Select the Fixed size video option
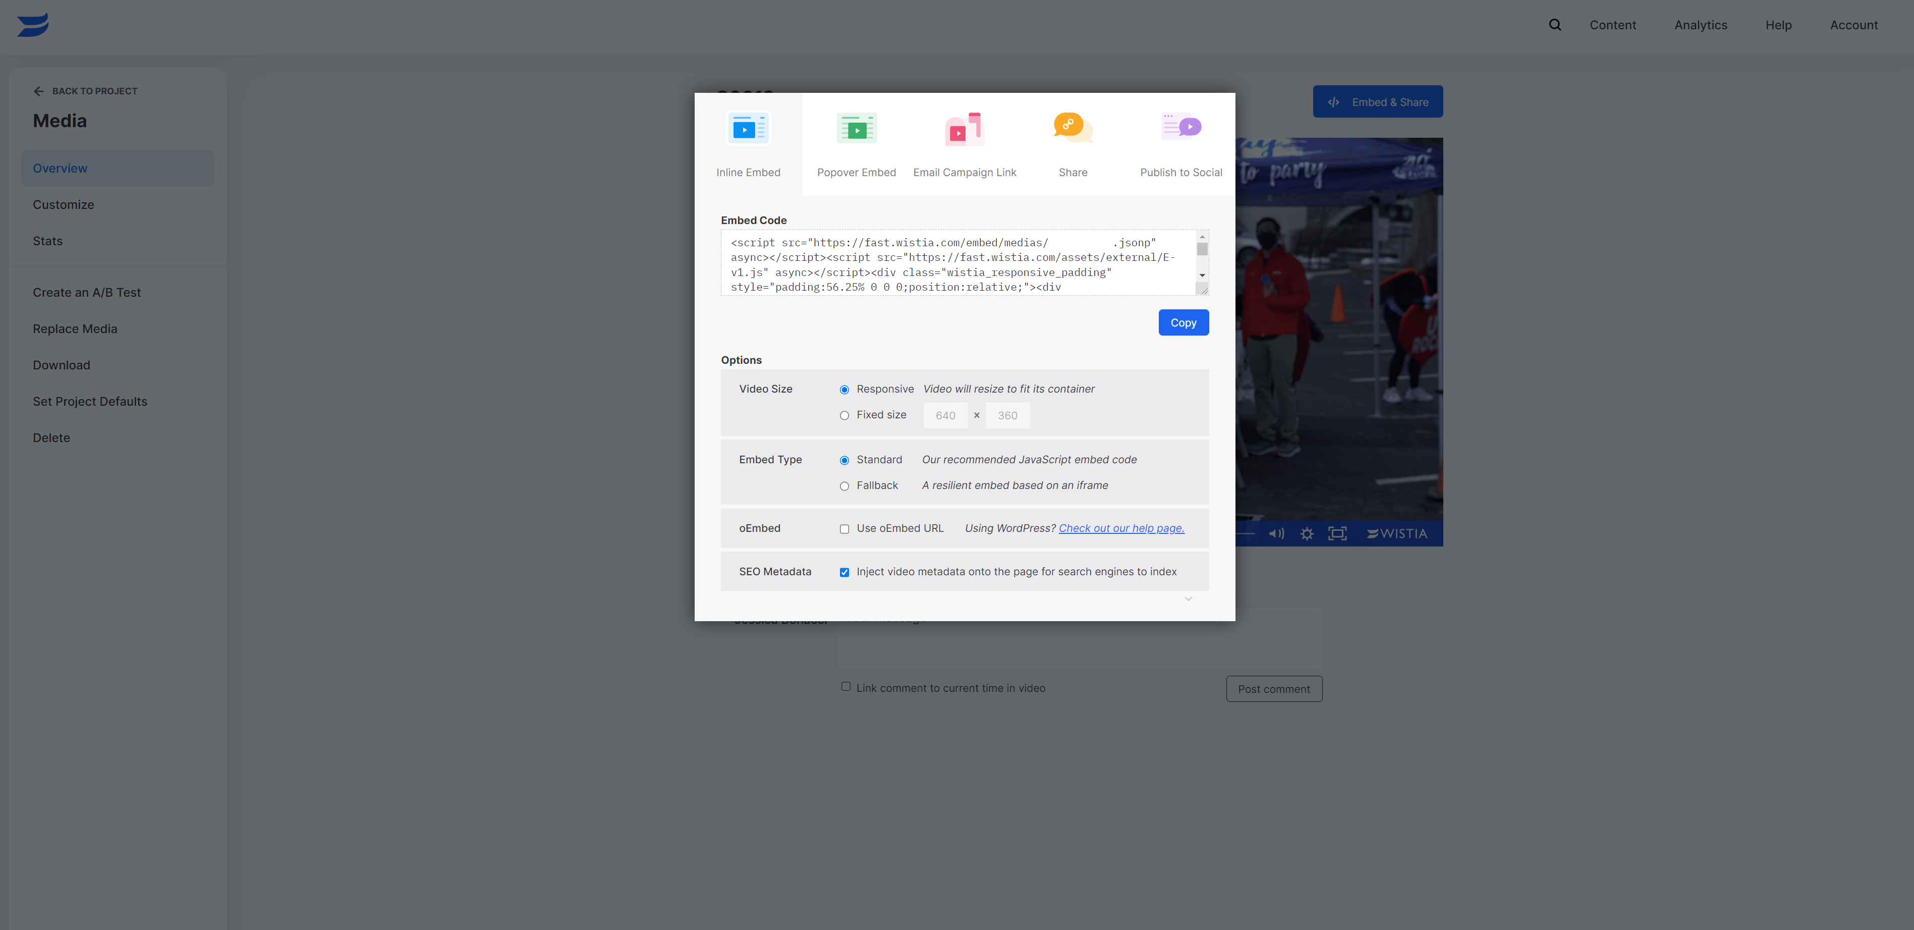1914x930 pixels. point(844,416)
